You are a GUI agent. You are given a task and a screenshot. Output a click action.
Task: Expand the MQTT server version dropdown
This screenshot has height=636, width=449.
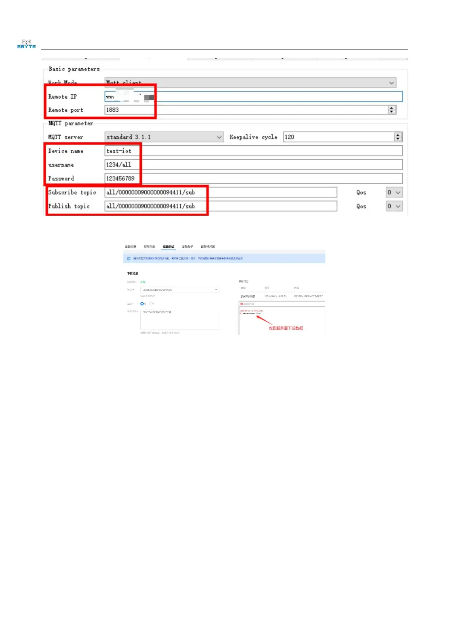(164, 137)
